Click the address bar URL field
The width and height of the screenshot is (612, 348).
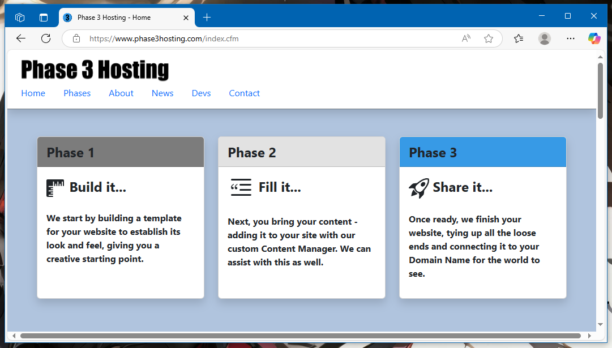[269, 38]
